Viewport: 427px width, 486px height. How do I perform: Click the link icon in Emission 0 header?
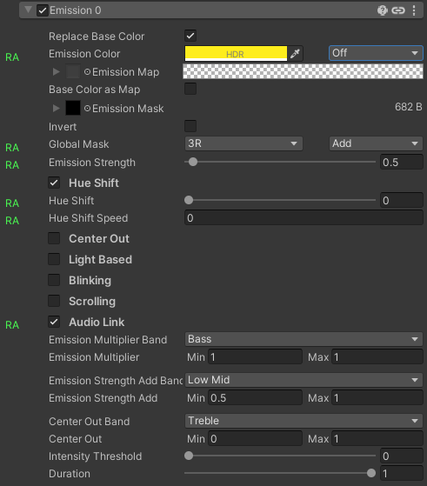tap(398, 10)
